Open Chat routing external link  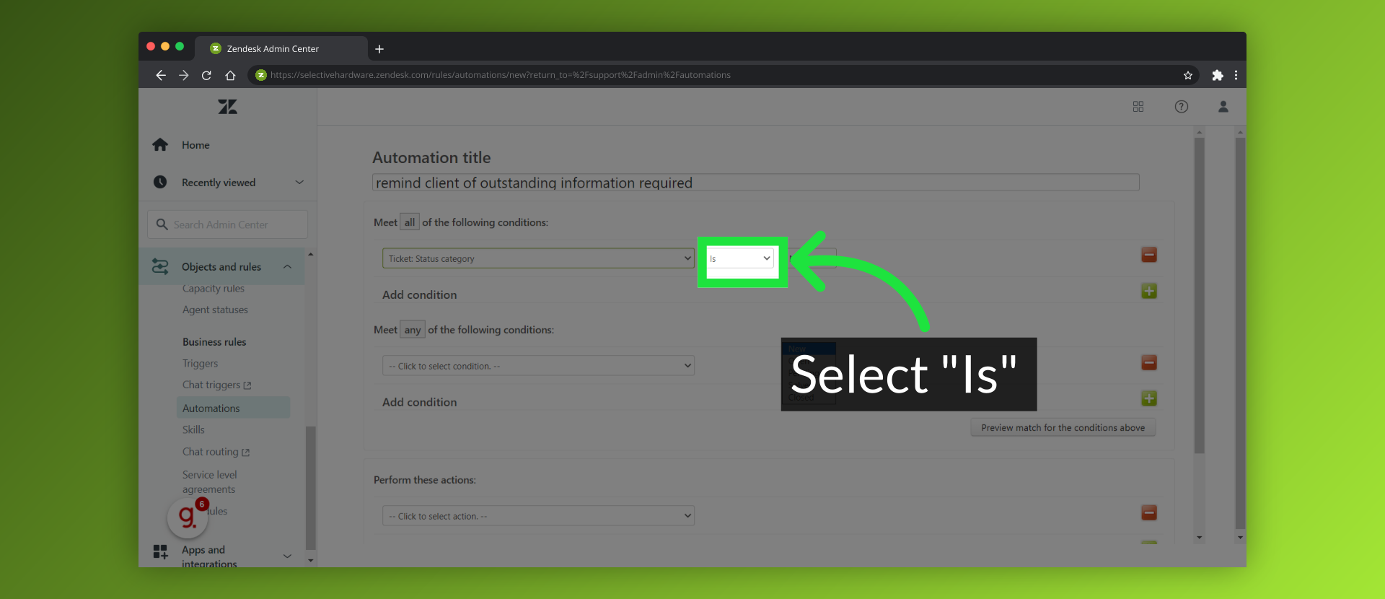click(x=216, y=452)
